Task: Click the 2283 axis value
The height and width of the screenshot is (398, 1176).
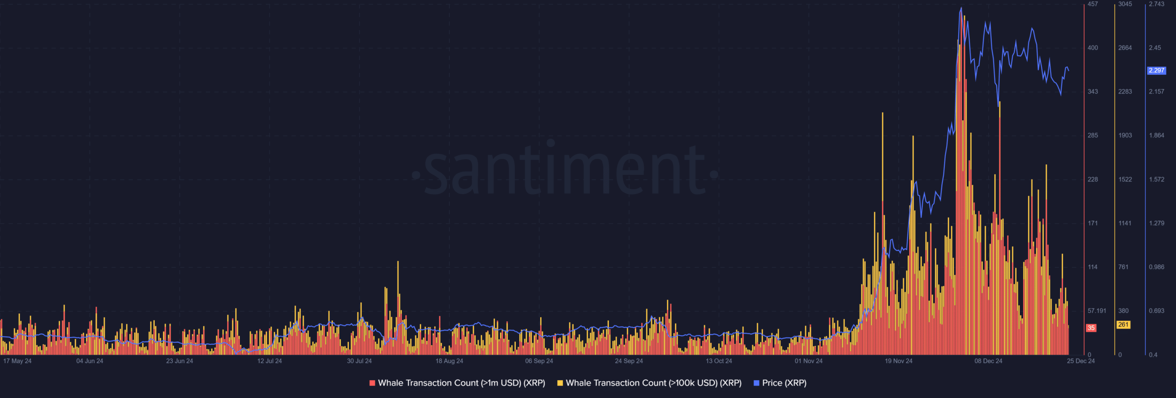Action: coord(1125,92)
